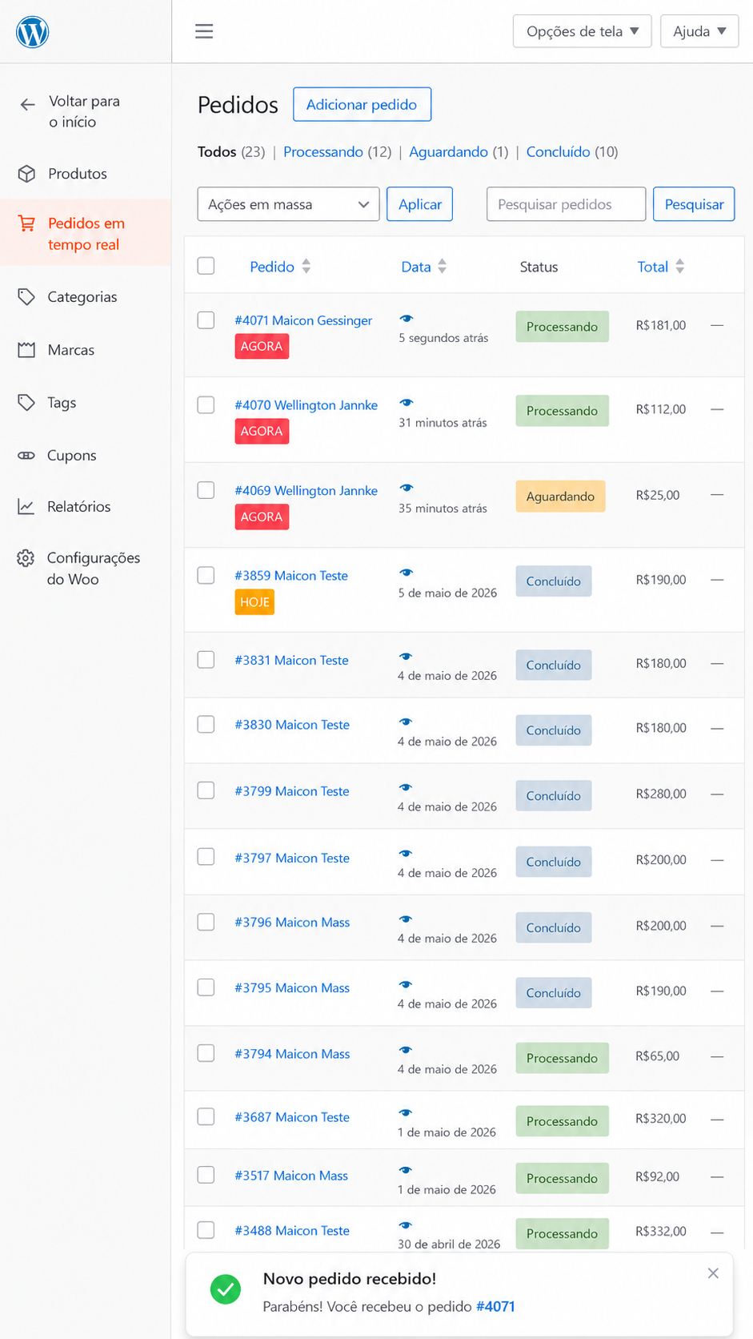Preview order #3796 with the eye icon
This screenshot has width=753, height=1339.
pyautogui.click(x=406, y=919)
